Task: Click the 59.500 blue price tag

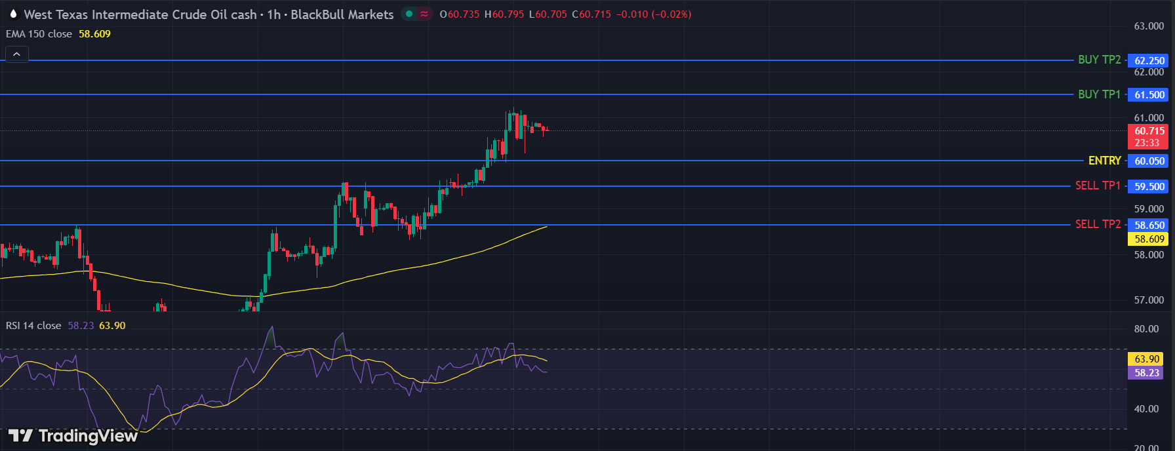Action: [x=1149, y=187]
